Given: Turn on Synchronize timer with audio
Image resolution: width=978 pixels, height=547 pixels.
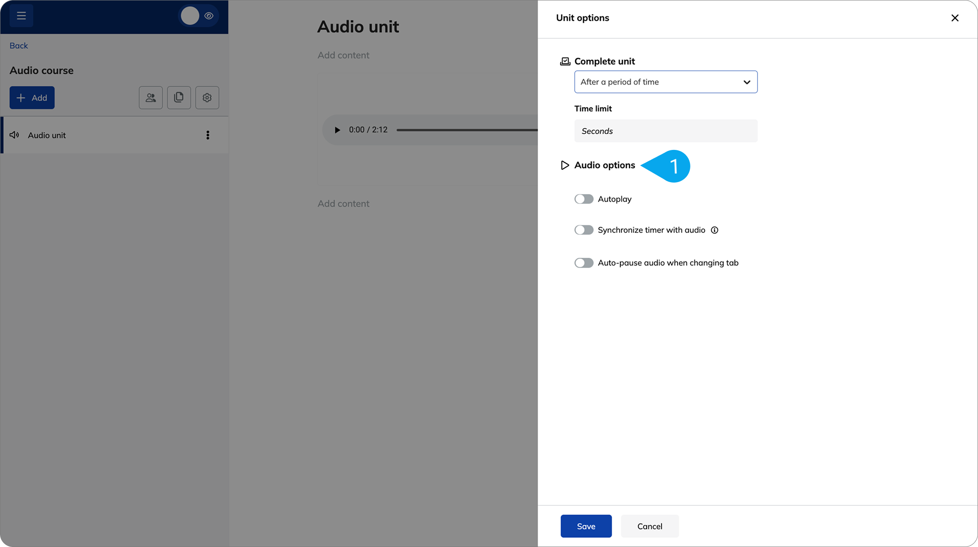Looking at the screenshot, I should (584, 230).
